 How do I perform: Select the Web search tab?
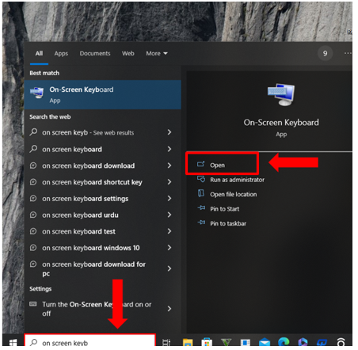coord(128,54)
